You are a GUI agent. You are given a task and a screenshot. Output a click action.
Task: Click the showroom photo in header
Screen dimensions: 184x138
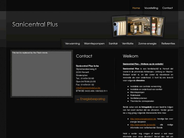139,26
